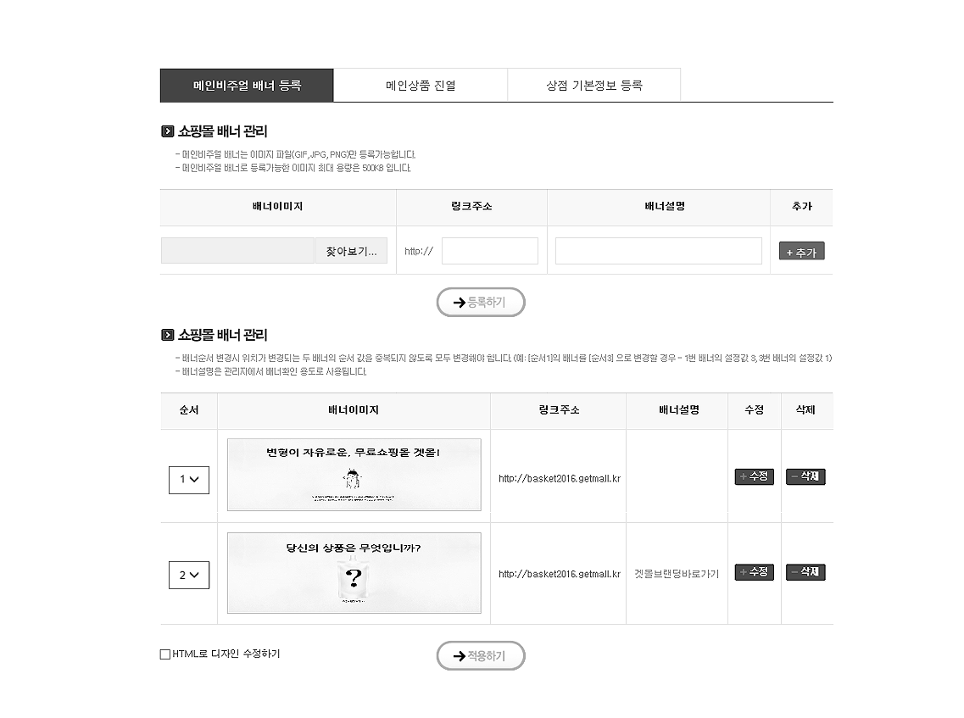Click the 무료쇼핑몰 겟몰 banner thumbnail
Viewport: 964px width, 718px height.
tap(354, 475)
